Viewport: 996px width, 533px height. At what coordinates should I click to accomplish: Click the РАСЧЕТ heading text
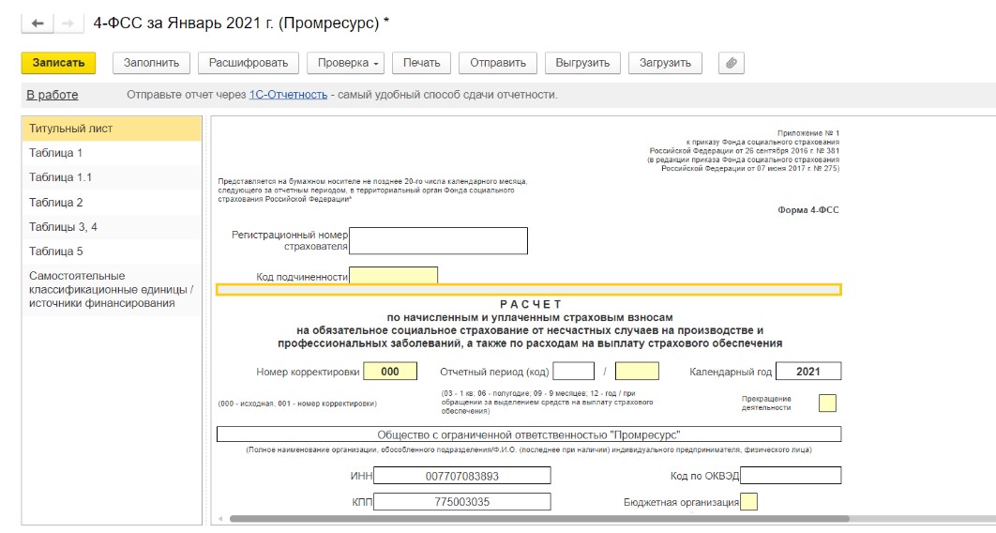(x=531, y=304)
